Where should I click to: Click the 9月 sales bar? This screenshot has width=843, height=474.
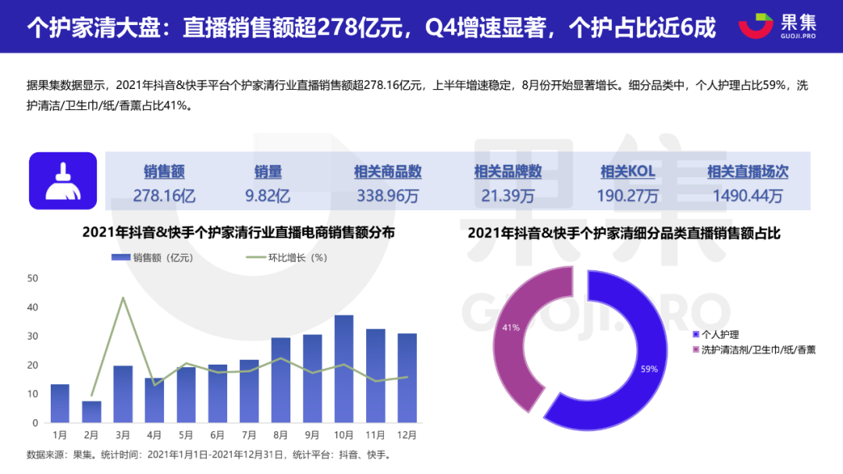[312, 379]
